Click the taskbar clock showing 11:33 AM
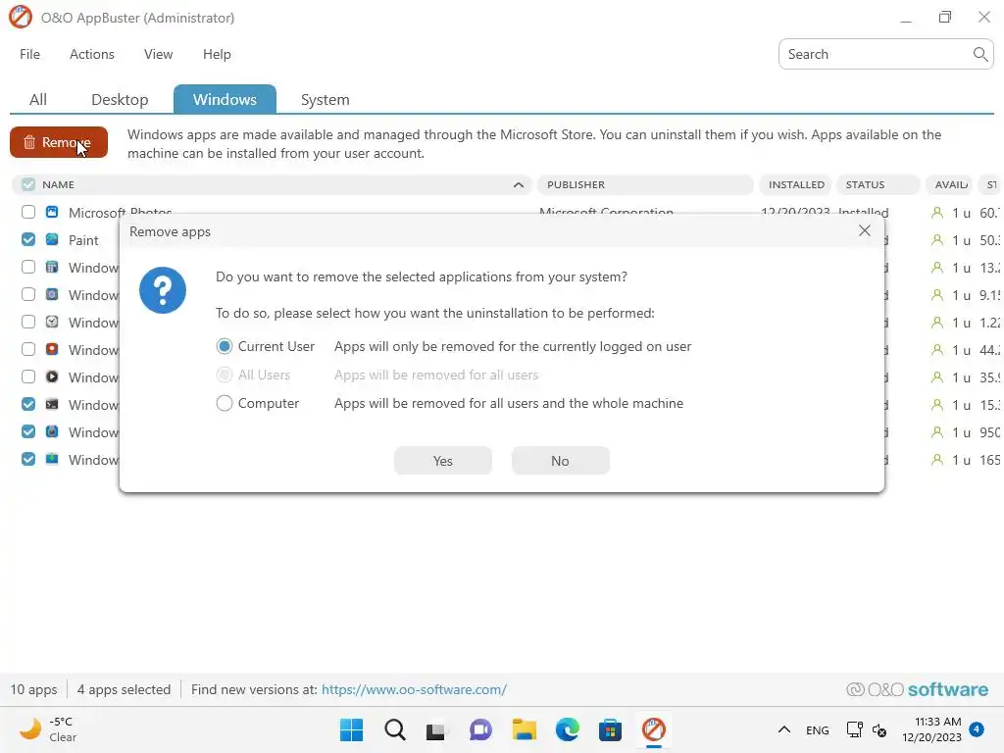Image resolution: width=1004 pixels, height=753 pixels. coord(931,729)
